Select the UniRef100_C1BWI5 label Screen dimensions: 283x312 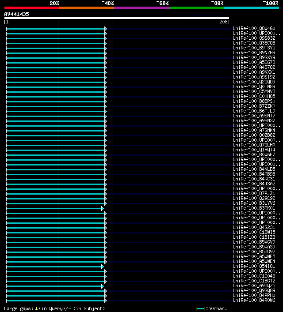[254, 232]
